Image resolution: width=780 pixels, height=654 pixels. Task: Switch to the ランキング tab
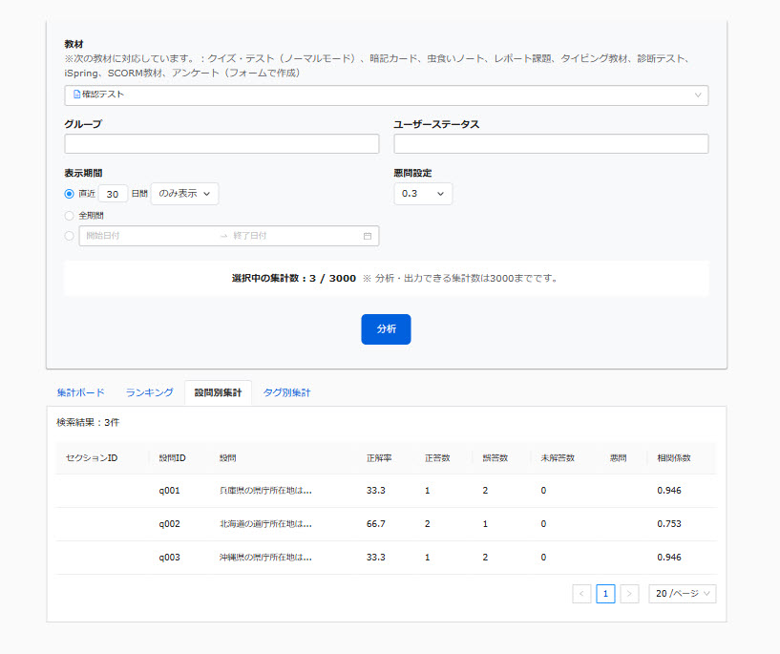(x=149, y=392)
